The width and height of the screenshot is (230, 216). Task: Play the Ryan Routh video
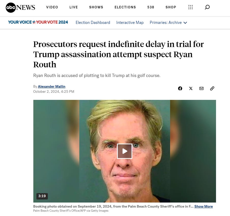(125, 151)
